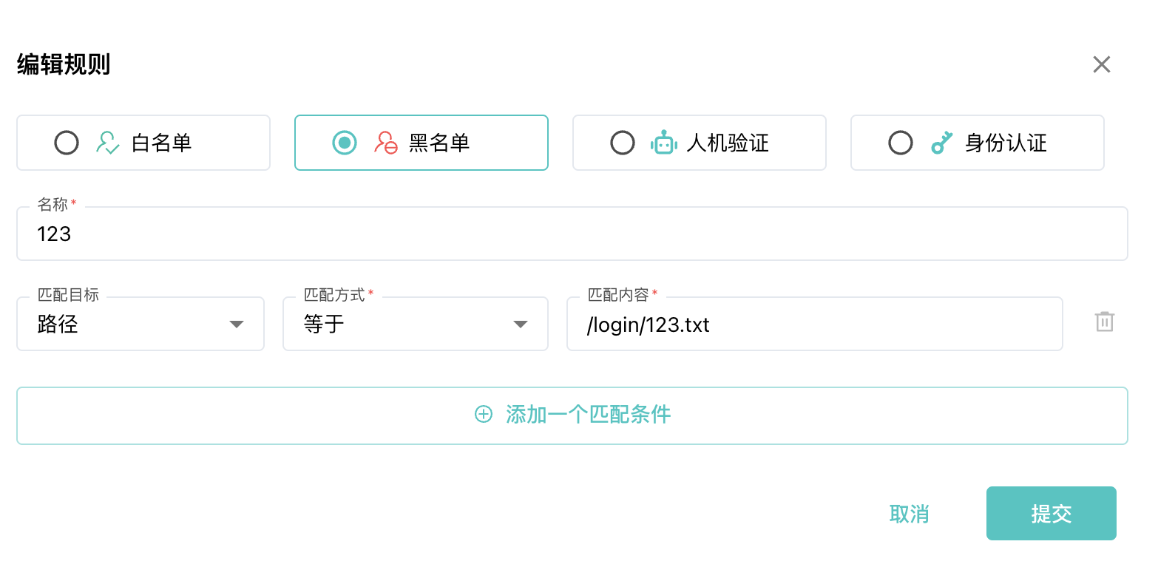
Task: Click the 添加一个匹配条件 button
Action: click(x=572, y=415)
